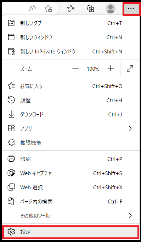Screen dimensions: 141x242
Task: Open the Favorites toolbar icon
Action: (x=71, y=8)
